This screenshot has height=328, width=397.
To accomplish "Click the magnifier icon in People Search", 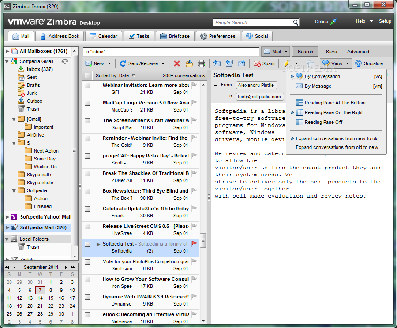I will [x=296, y=22].
